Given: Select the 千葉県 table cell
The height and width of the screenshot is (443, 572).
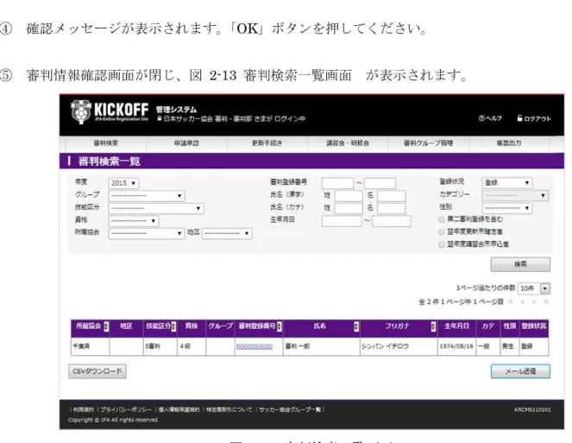Looking at the screenshot, I should pyautogui.click(x=90, y=346).
